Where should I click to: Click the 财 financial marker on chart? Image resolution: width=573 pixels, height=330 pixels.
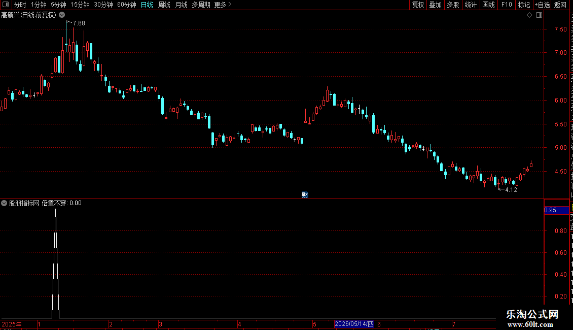(305, 194)
